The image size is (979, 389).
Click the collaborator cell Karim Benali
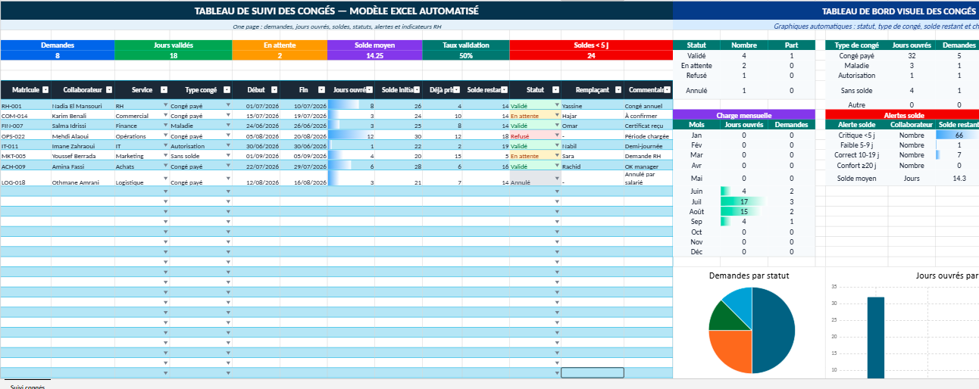(83, 116)
